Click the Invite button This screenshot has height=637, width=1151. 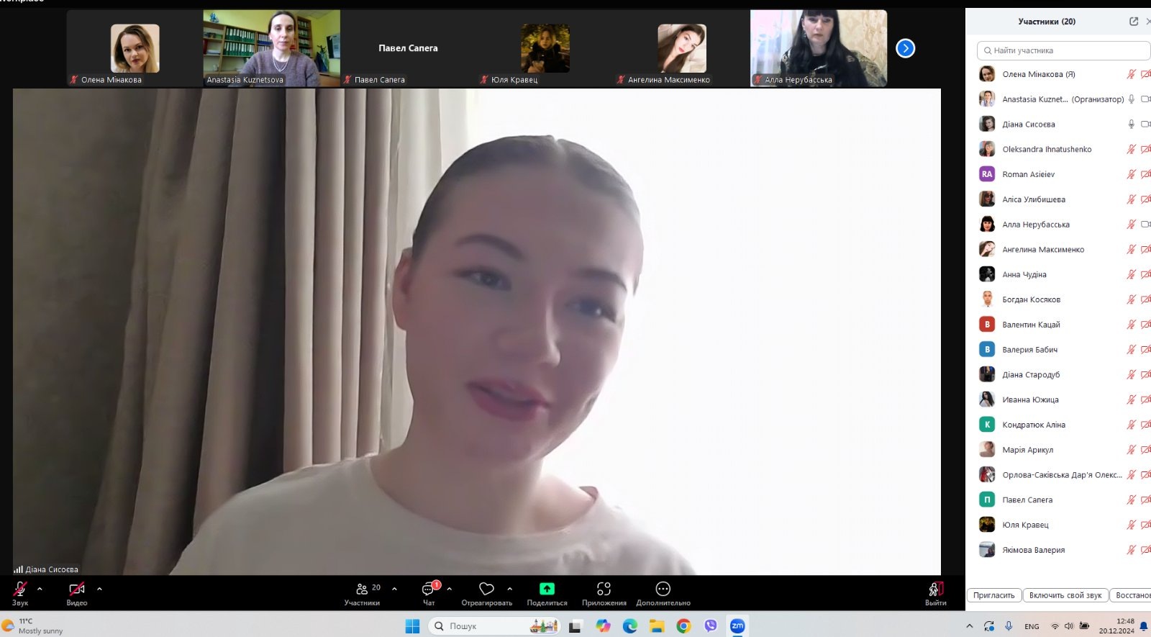(x=993, y=595)
